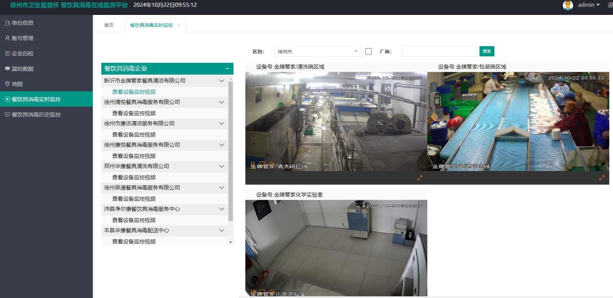Viewport: 613px width, 298px height.
Task: Open 温控数据 in the sidebar
Action: pos(46,69)
